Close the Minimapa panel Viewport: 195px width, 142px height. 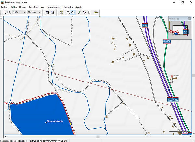tap(189, 19)
